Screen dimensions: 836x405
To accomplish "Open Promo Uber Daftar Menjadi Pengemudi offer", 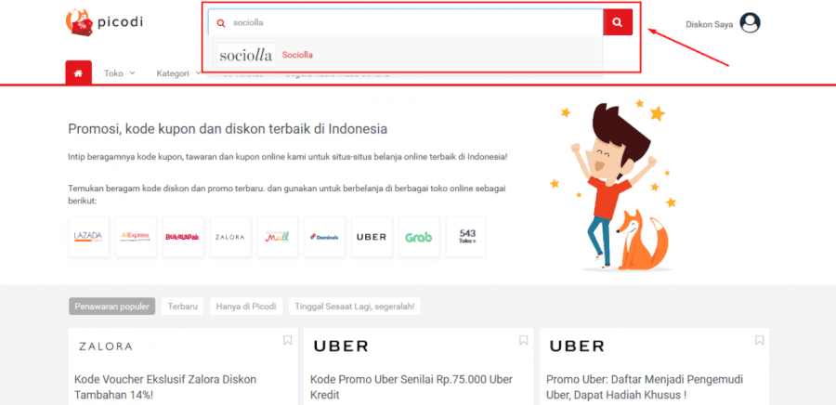I will pos(645,386).
